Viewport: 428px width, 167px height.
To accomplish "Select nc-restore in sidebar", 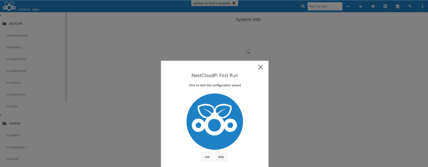I will pyautogui.click(x=14, y=82).
